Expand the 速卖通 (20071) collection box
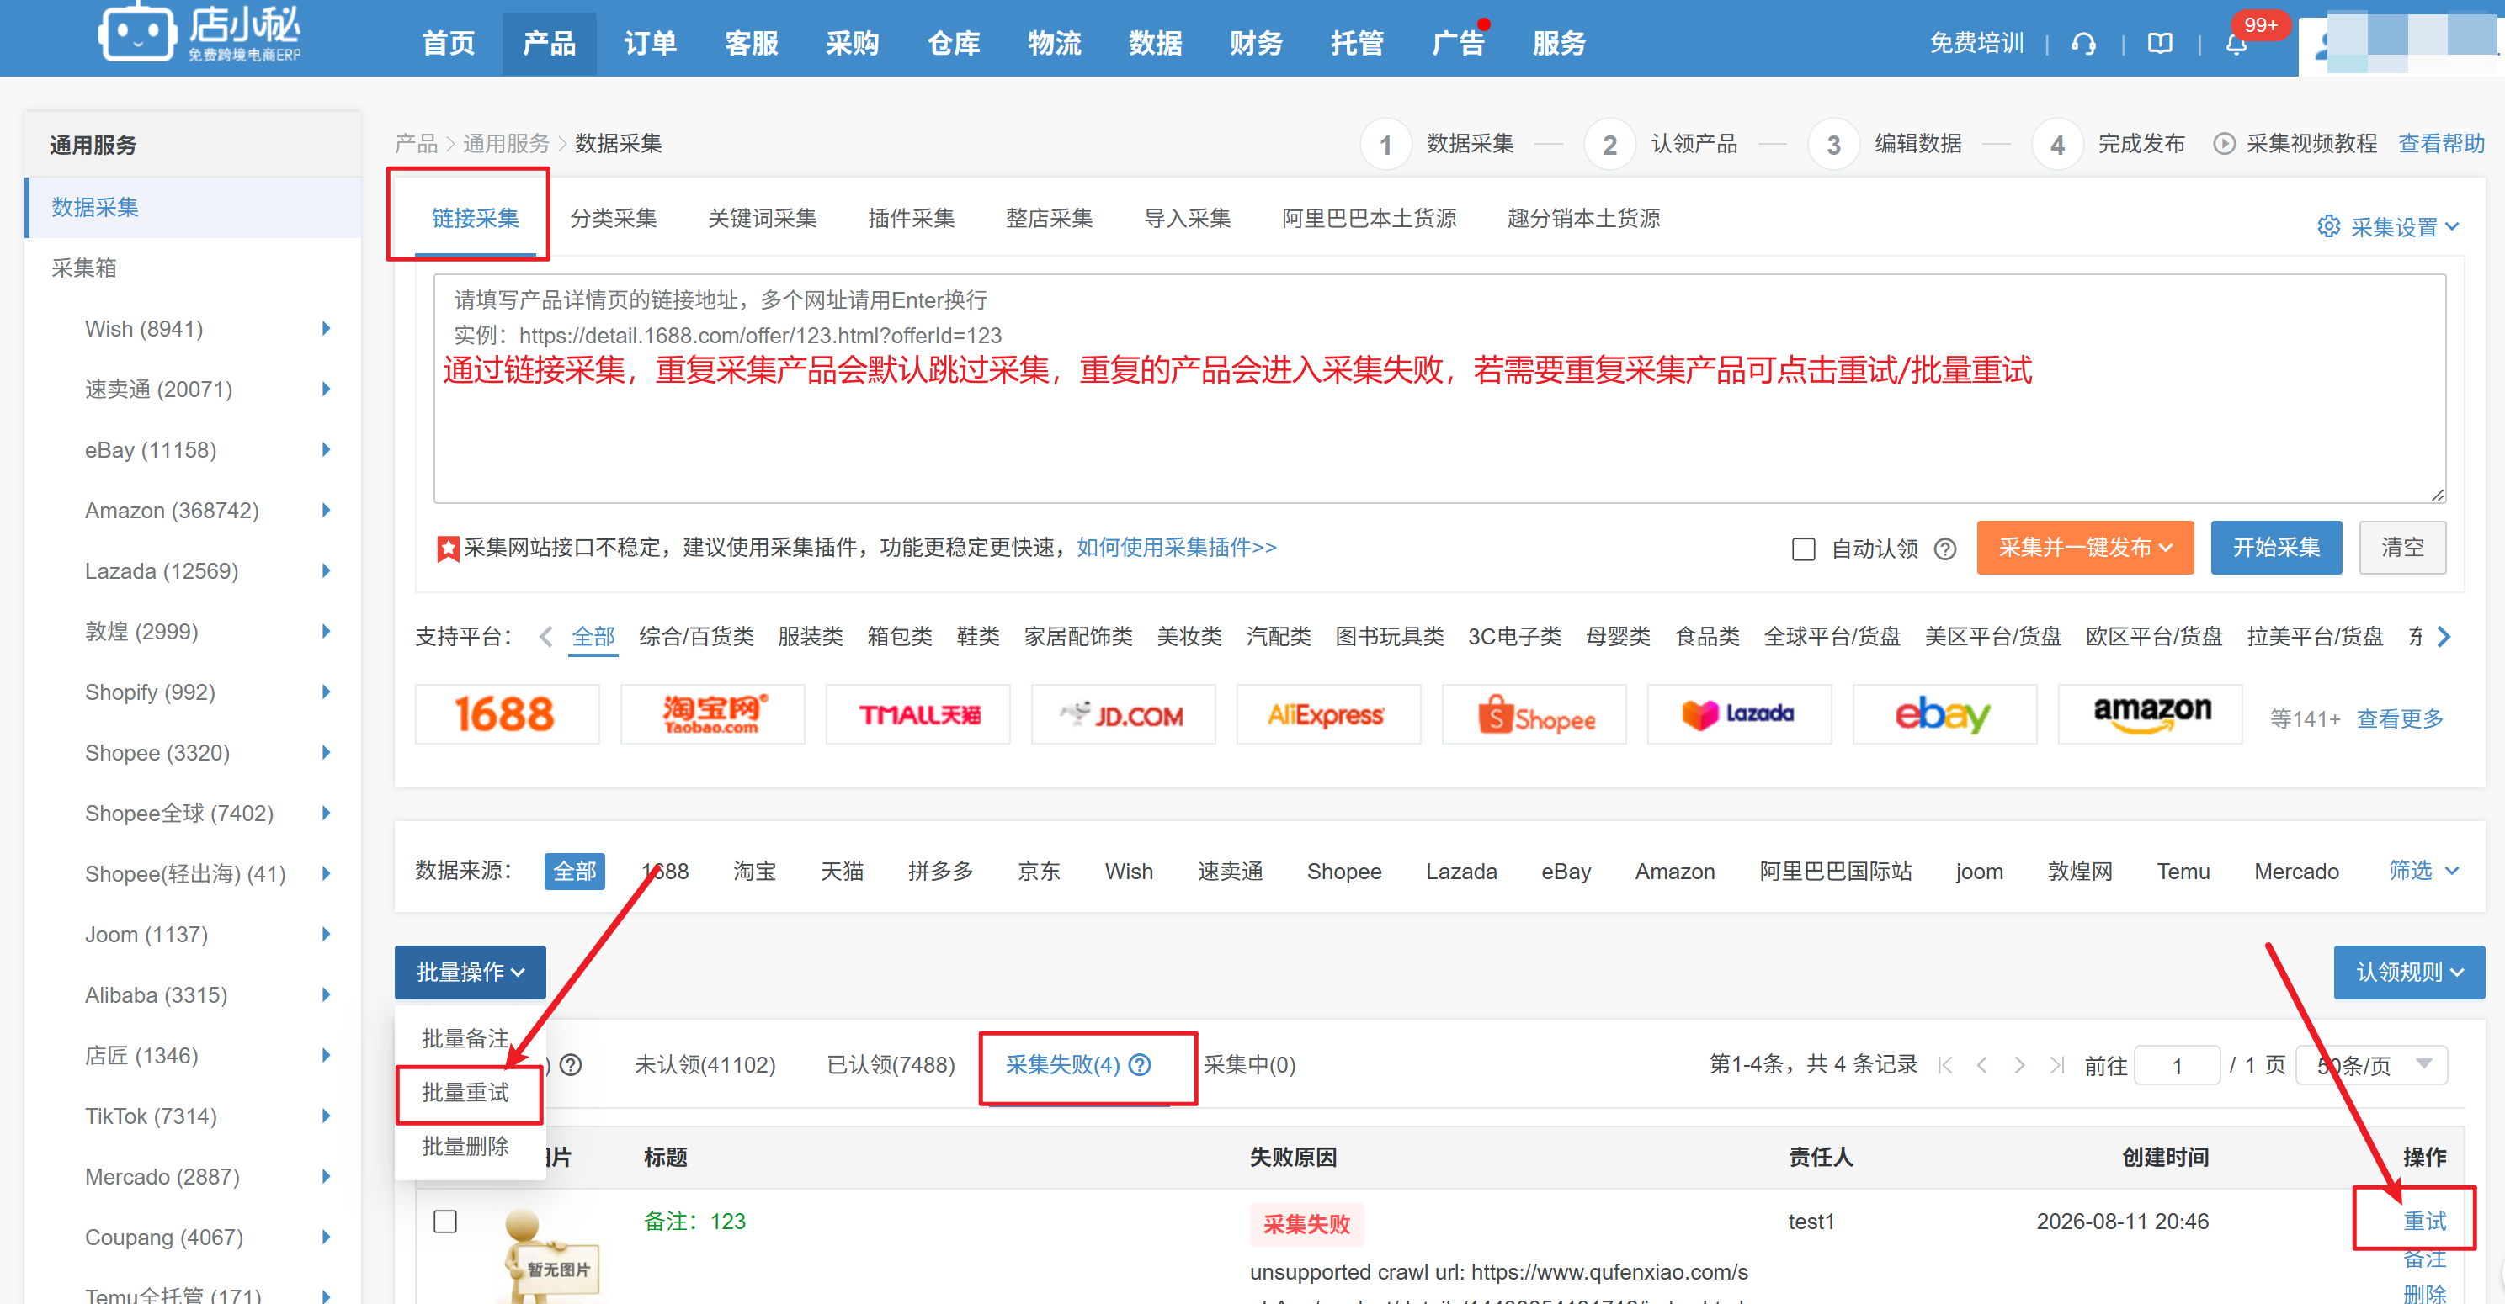Screen dimensions: 2505x1304 pos(327,389)
